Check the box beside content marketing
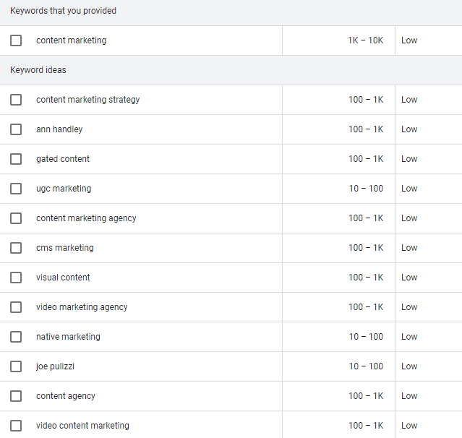462x438 pixels. click(x=16, y=40)
